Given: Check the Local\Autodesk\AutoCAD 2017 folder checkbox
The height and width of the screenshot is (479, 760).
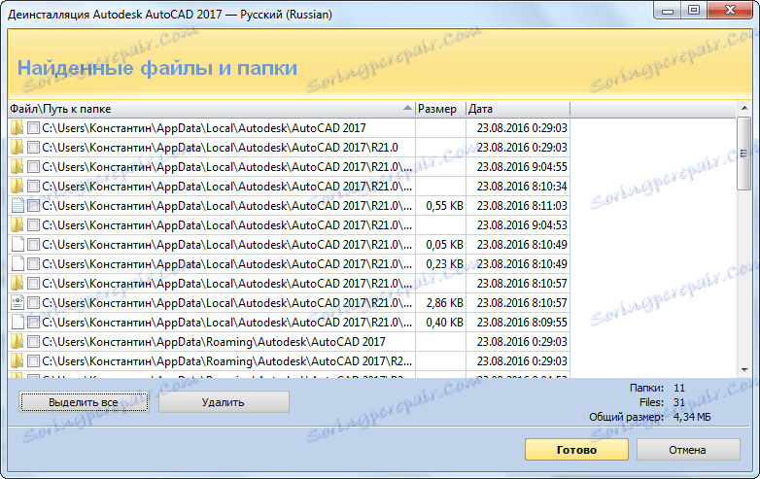Looking at the screenshot, I should (x=33, y=128).
